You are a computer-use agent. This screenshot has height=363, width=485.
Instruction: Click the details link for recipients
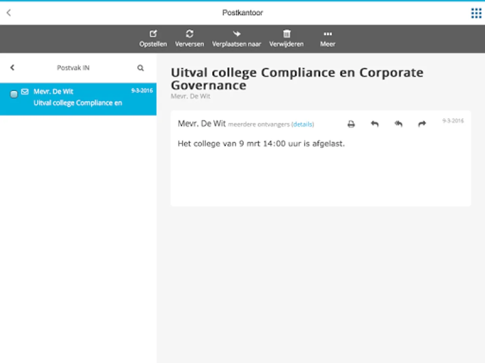303,125
